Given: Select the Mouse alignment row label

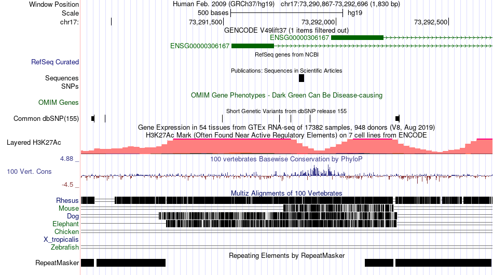Looking at the screenshot, I should tap(69, 209).
